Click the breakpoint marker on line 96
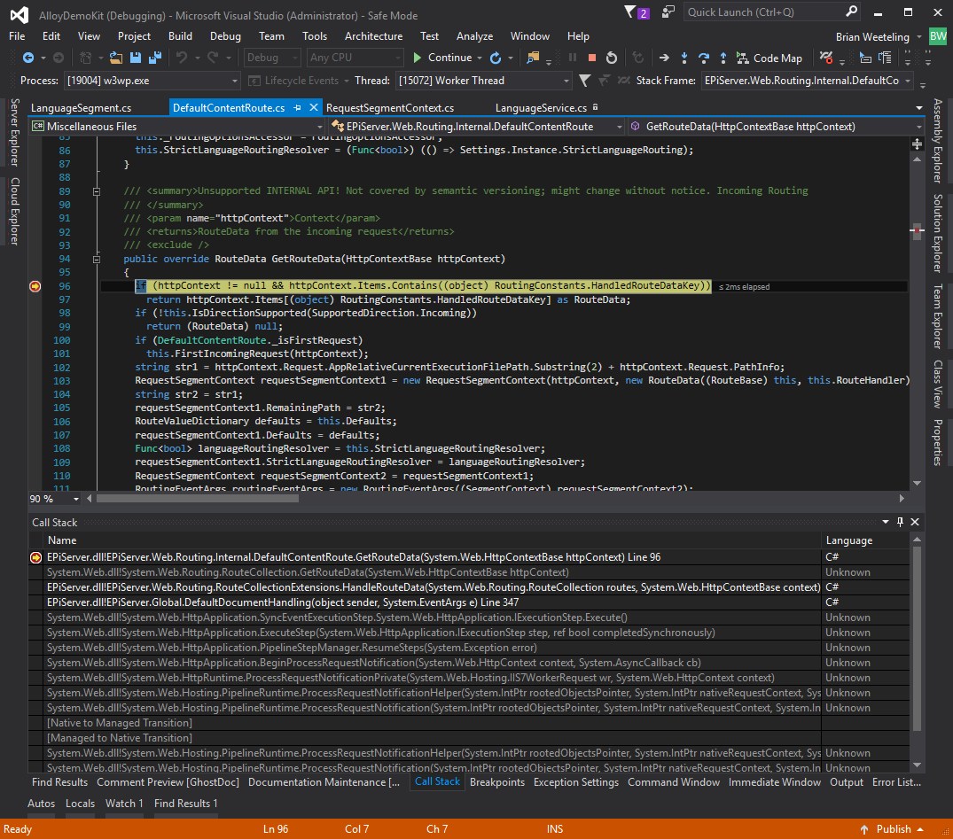953x839 pixels. pyautogui.click(x=35, y=286)
